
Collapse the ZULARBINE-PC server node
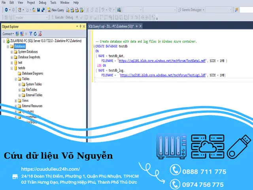point(4,41)
